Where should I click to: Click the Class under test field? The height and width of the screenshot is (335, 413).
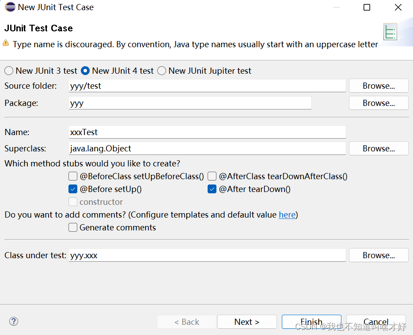[207, 255]
